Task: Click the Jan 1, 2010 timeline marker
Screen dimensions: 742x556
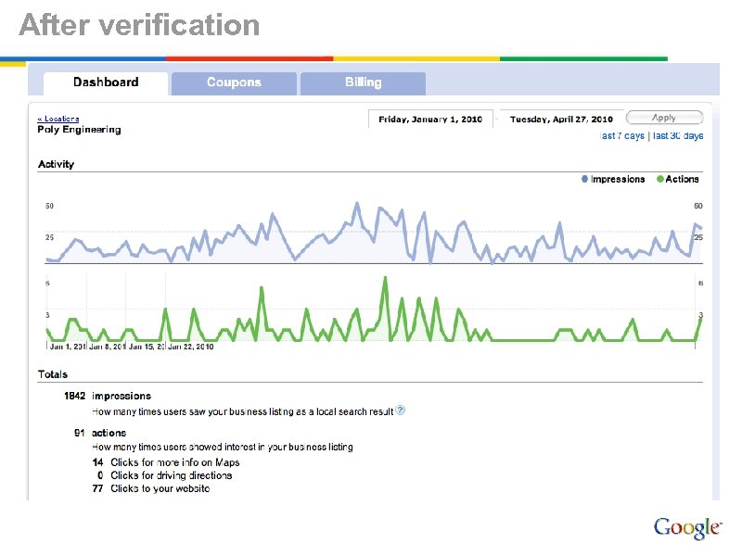Action: pyautogui.click(x=67, y=347)
